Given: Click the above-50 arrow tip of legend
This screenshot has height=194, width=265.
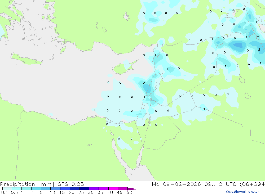Looking at the screenshot, I should click(x=132, y=189).
